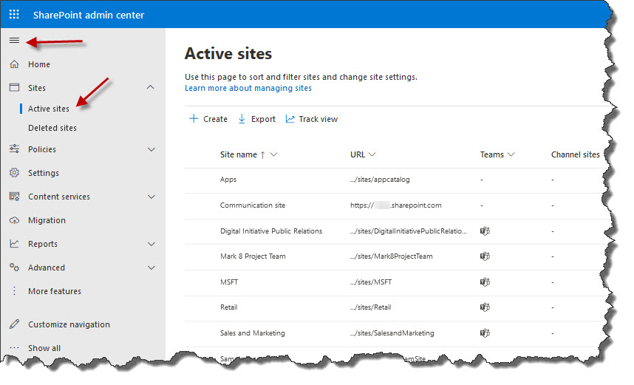
Task: Expand the Reports section chevron
Action: [151, 245]
